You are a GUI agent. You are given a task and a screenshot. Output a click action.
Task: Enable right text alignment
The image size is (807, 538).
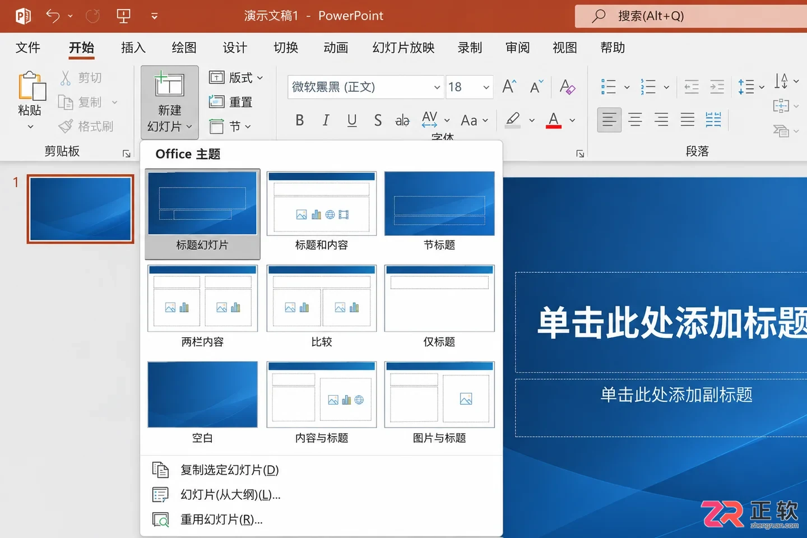(x=661, y=119)
